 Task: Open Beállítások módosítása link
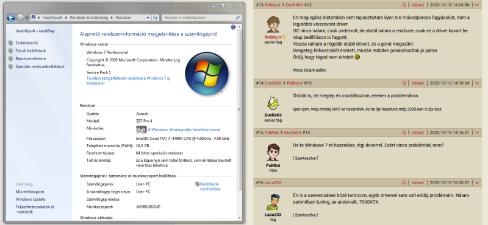210,186
